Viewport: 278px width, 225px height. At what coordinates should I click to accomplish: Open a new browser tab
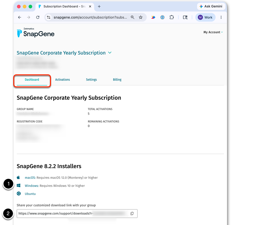(99, 7)
